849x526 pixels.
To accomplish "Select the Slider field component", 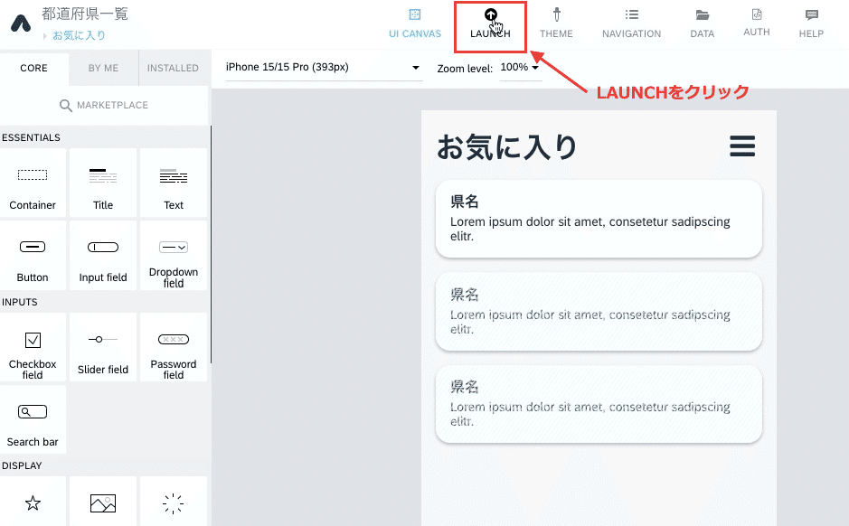I will (x=103, y=347).
